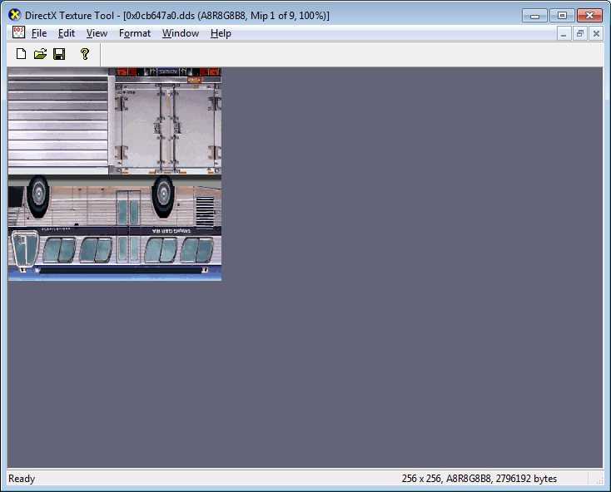Viewport: 611px width, 492px height.
Task: Open the Window menu
Action: pyautogui.click(x=181, y=33)
